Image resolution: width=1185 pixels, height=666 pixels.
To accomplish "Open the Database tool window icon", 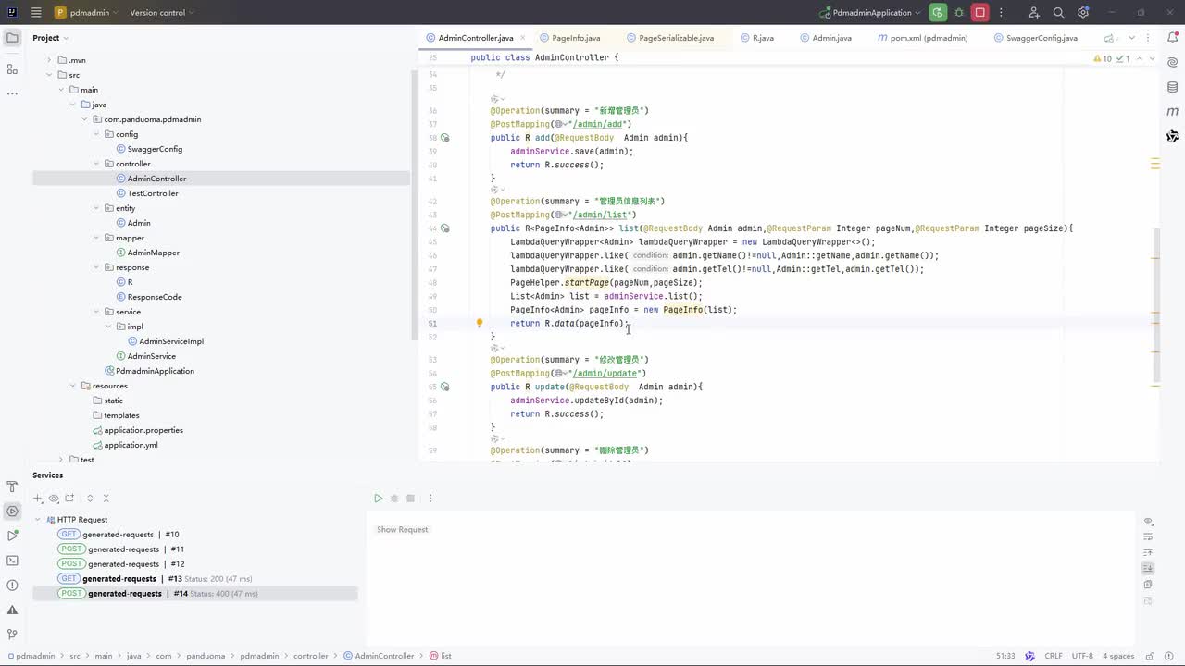I will coord(1173,87).
